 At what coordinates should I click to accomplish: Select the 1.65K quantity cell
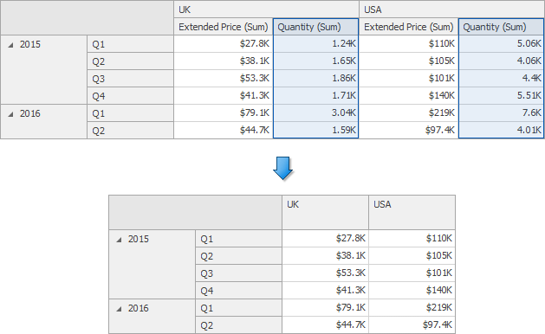click(x=316, y=61)
